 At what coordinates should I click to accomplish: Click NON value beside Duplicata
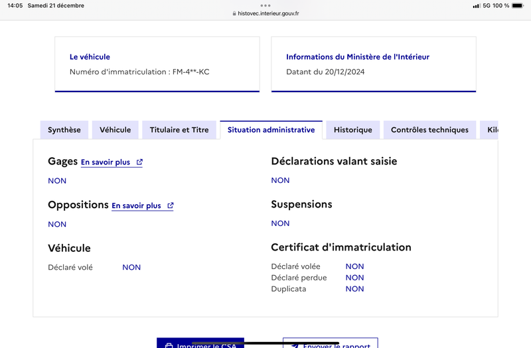tap(354, 289)
